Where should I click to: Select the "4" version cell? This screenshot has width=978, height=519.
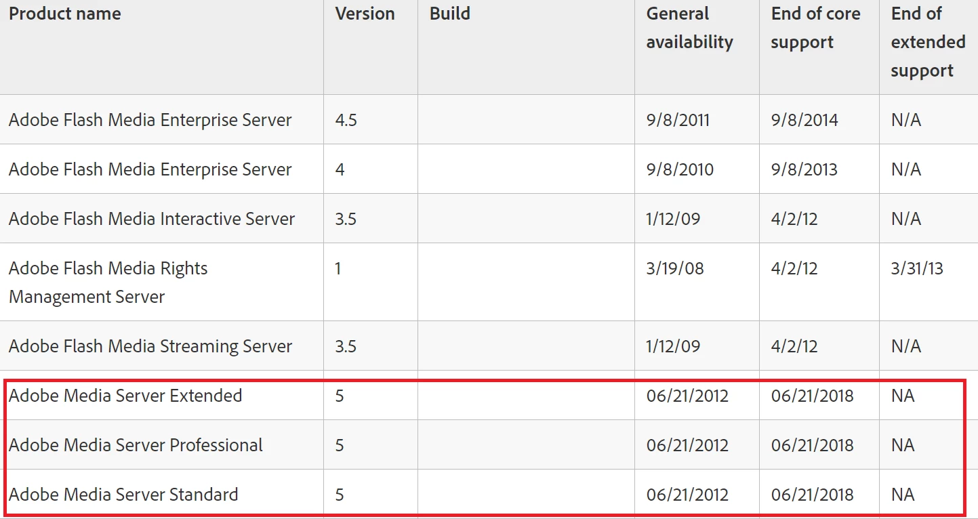[340, 169]
